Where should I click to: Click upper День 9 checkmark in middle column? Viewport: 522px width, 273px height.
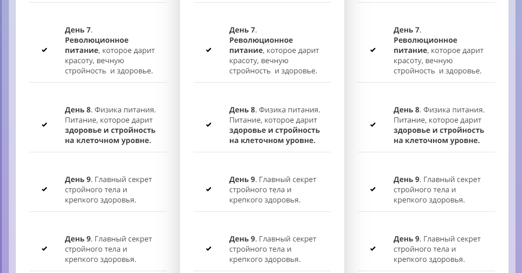pos(209,189)
